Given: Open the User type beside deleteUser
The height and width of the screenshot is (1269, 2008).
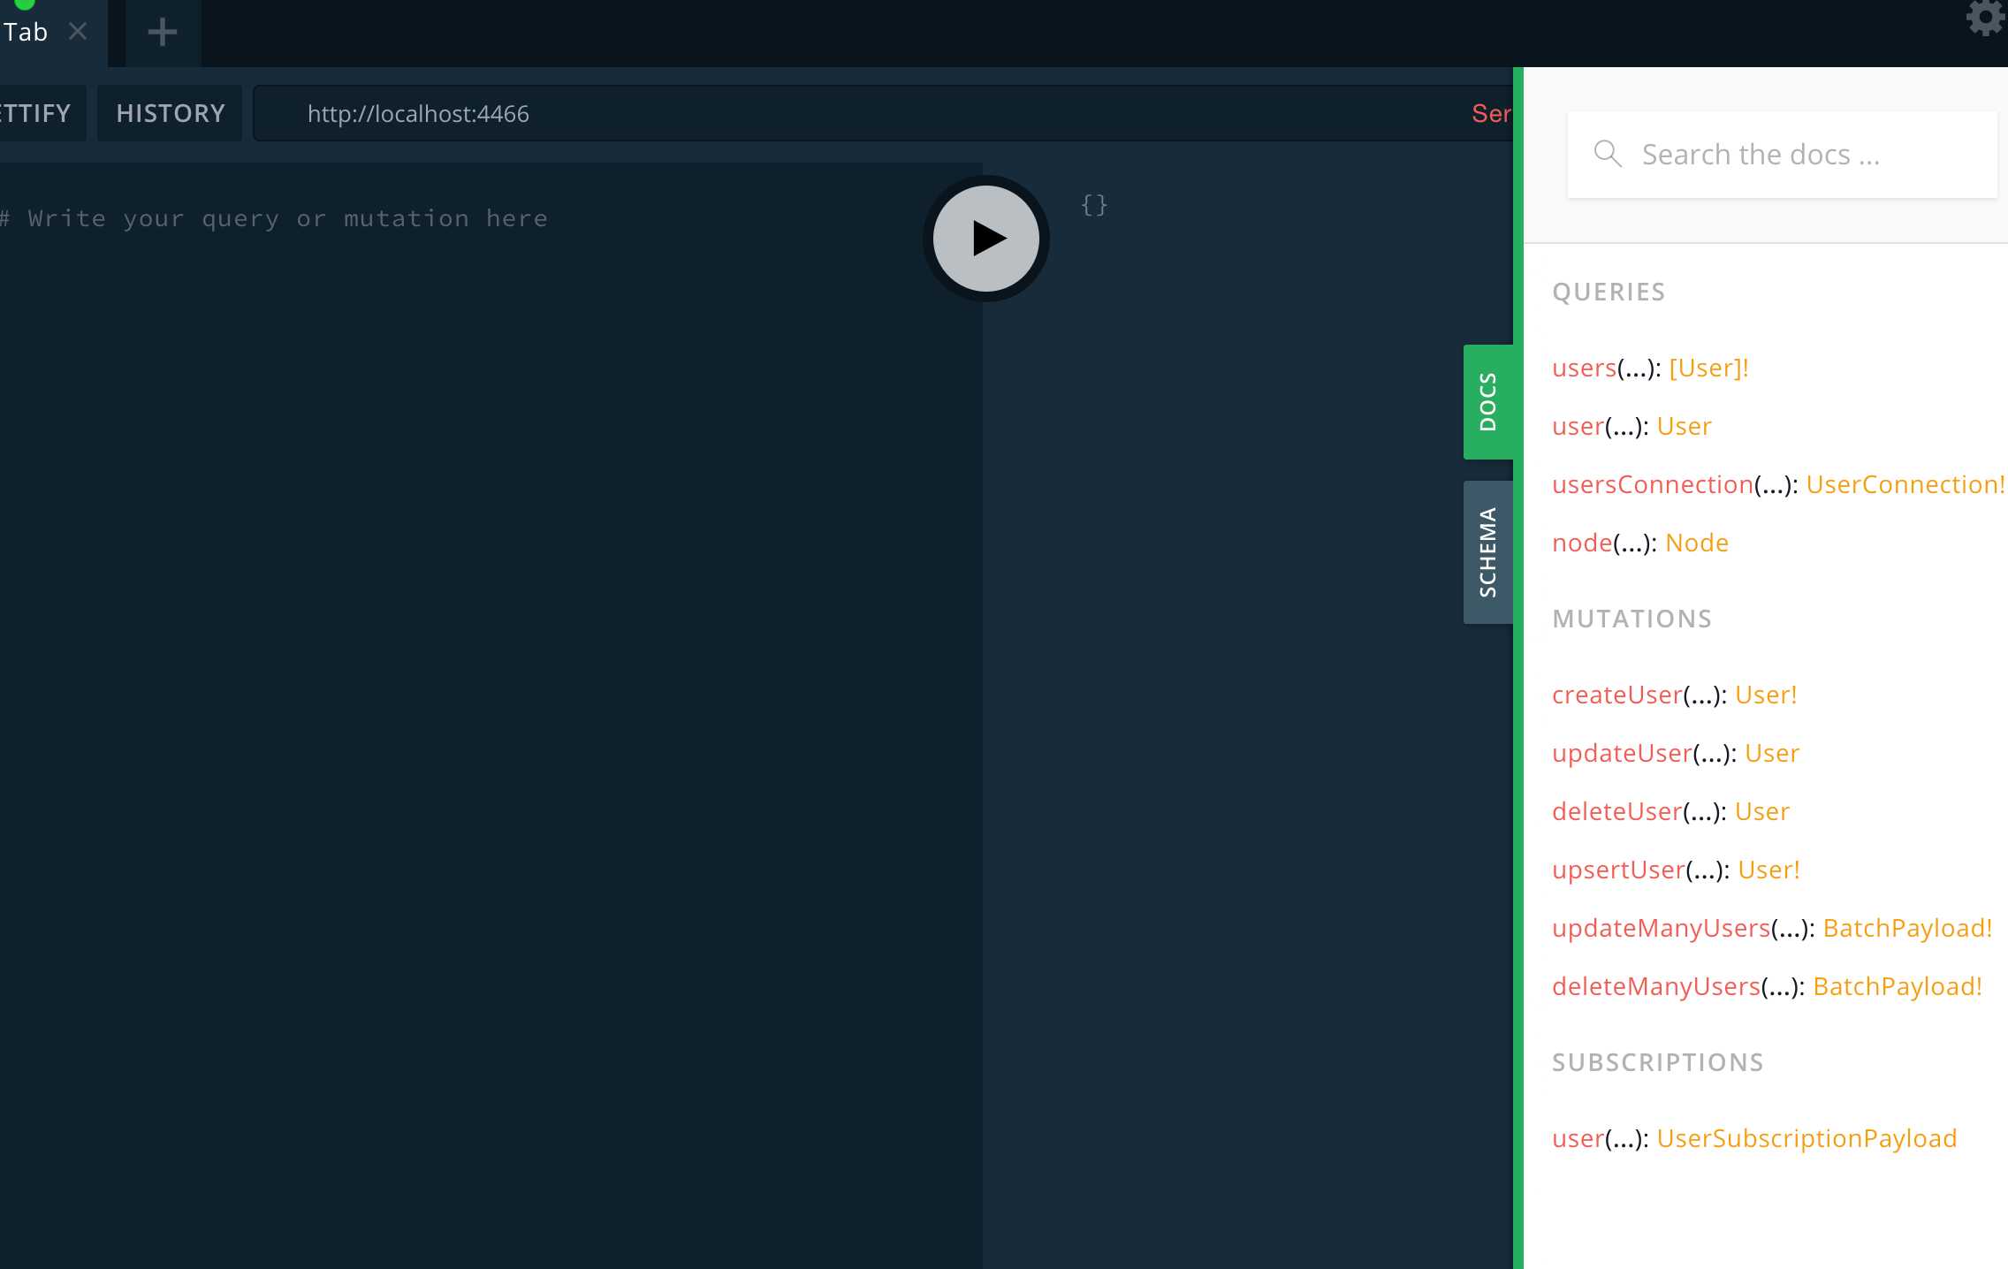Looking at the screenshot, I should [1762, 811].
